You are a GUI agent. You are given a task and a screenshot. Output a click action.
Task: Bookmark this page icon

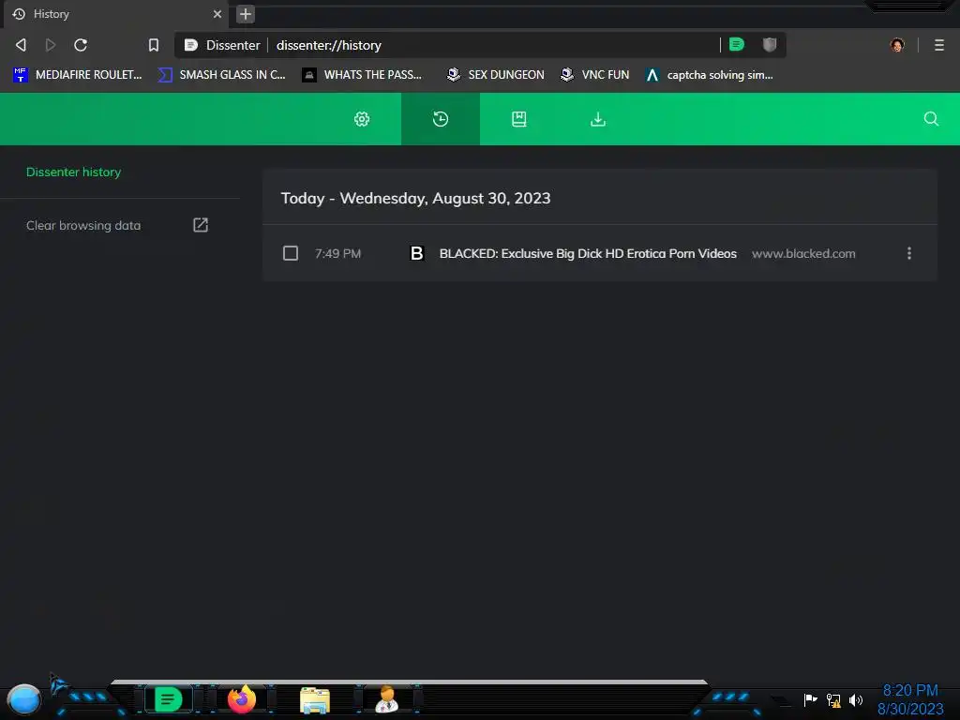click(x=154, y=45)
